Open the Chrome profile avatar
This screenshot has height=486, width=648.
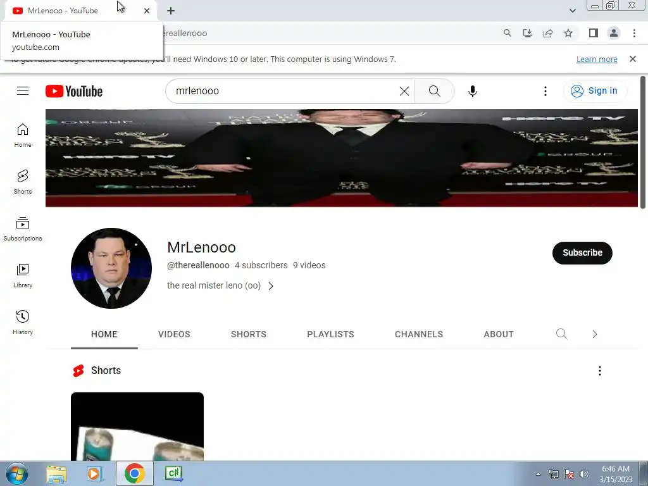tap(614, 33)
